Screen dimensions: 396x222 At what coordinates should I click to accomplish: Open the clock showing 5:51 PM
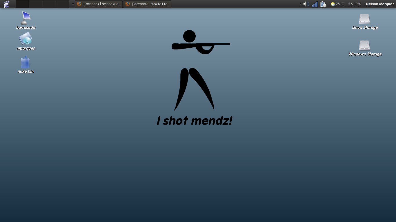tap(354, 4)
